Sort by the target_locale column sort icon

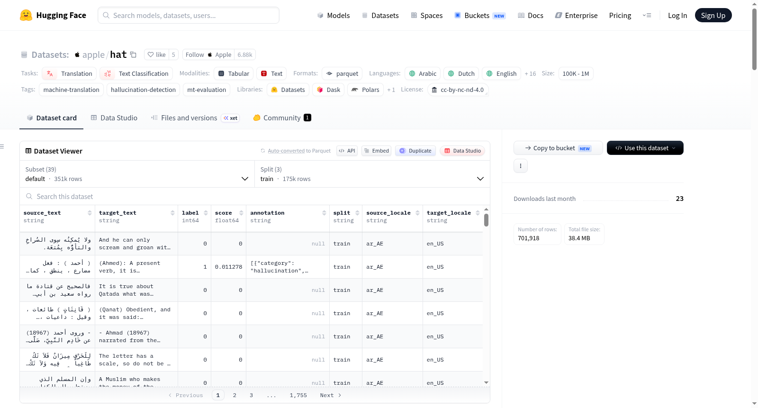coord(478,213)
